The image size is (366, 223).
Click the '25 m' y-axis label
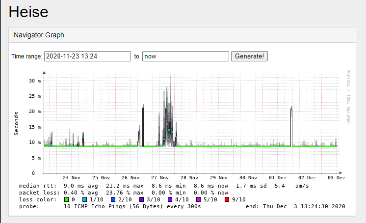pos(35,96)
